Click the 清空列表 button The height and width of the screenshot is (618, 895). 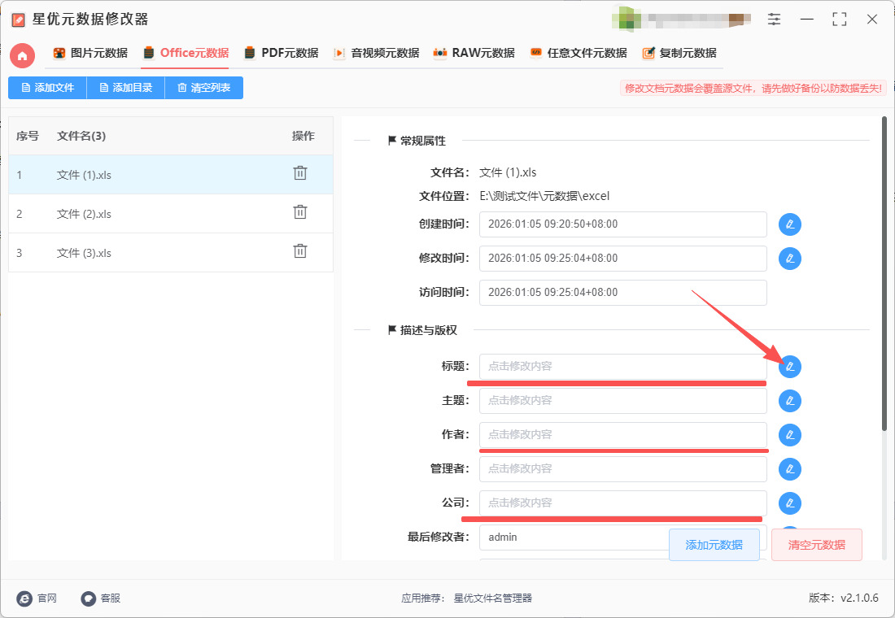203,88
